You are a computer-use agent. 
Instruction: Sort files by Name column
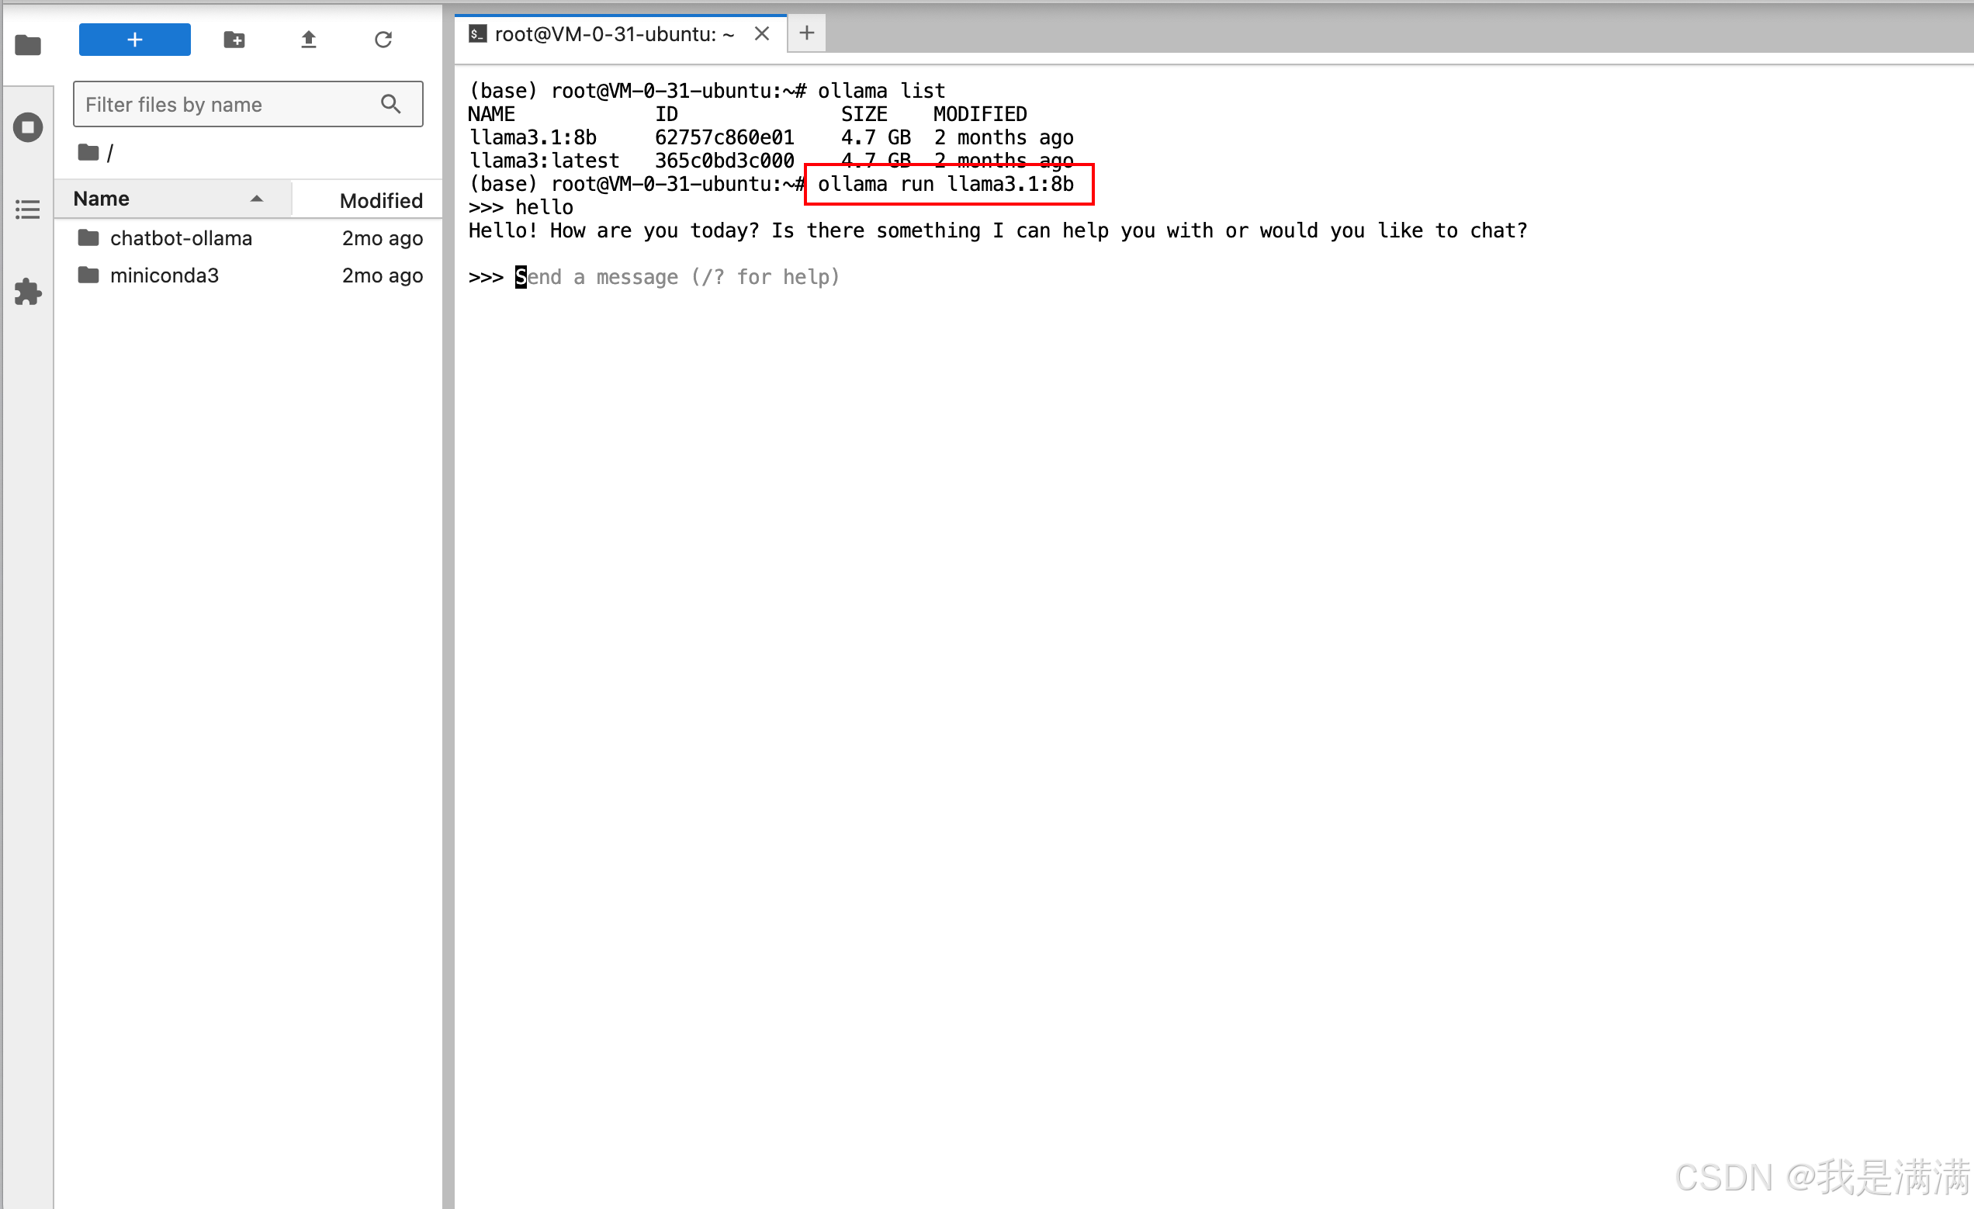(x=102, y=199)
